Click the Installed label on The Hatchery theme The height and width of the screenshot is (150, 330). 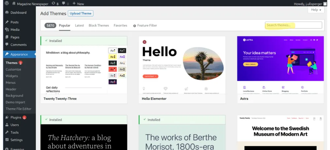click(55, 120)
